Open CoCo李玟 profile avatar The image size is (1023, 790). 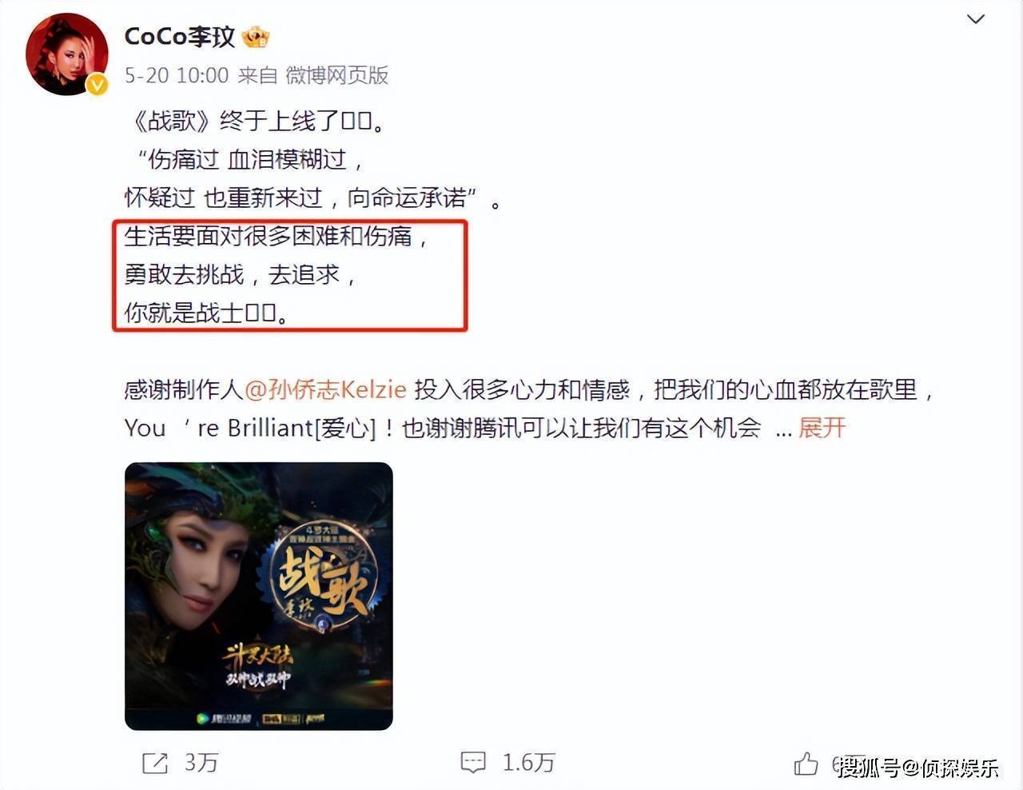[67, 54]
